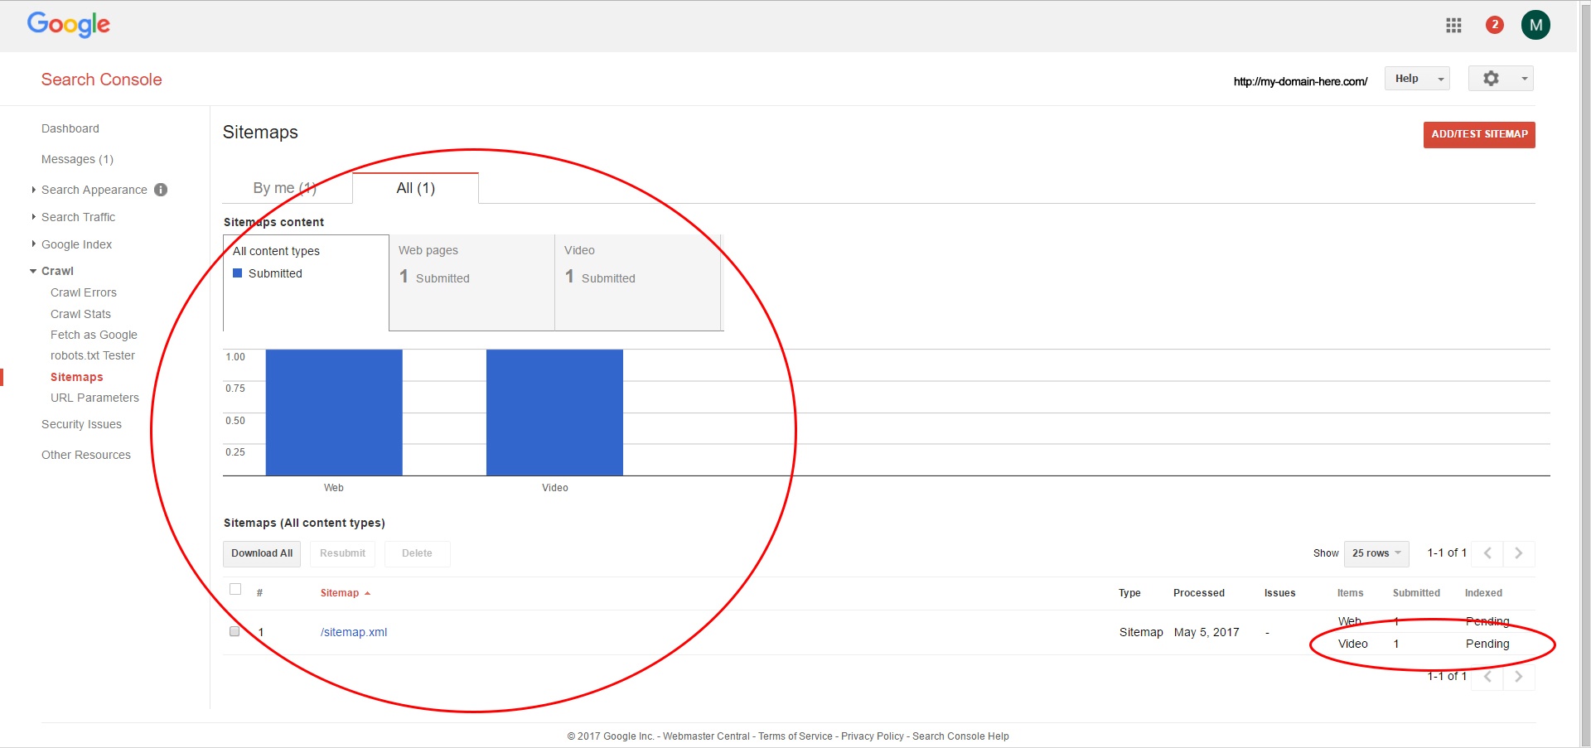
Task: Open the Google apps grid
Action: click(1453, 25)
